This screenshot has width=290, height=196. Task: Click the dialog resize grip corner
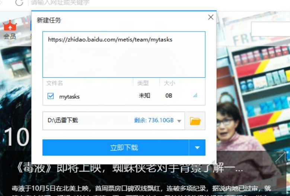(x=213, y=162)
